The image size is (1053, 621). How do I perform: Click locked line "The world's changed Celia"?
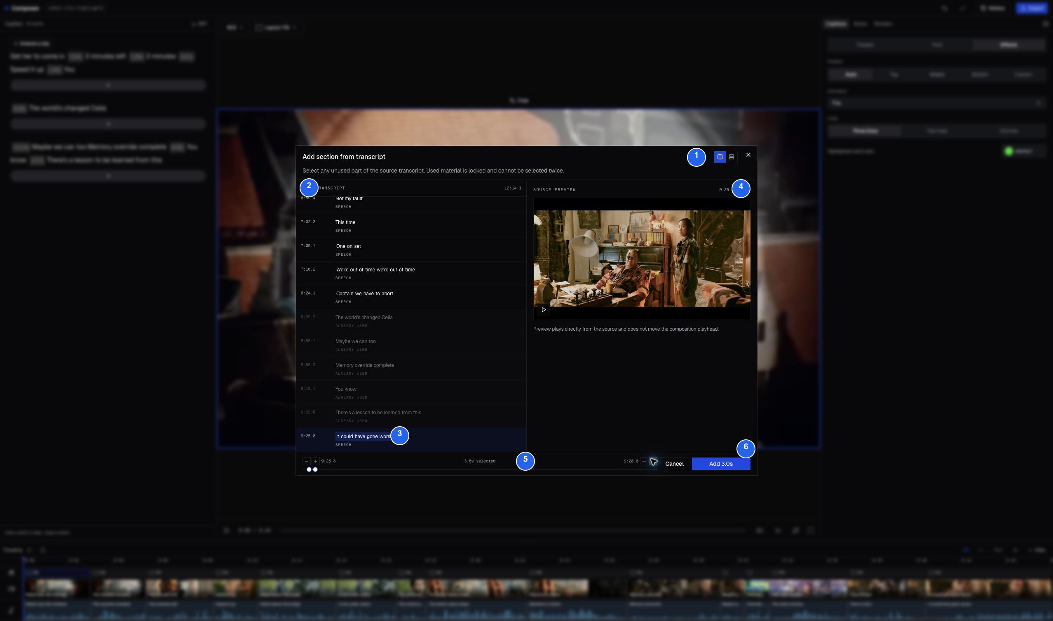411,321
